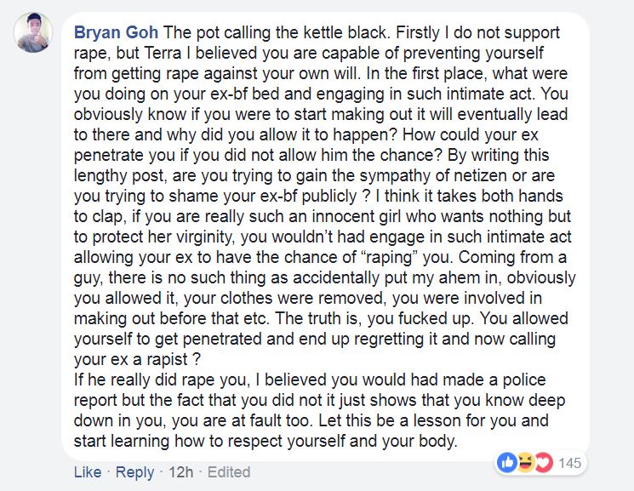The image size is (634, 491).
Task: Click the words "lengthy post" in the comment
Action: coord(119,176)
